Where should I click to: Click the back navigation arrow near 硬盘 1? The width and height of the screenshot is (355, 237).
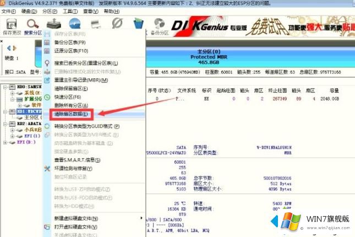coord(9,48)
